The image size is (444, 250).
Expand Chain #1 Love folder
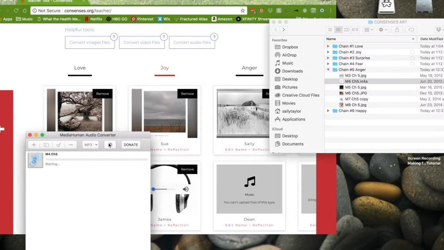(x=328, y=46)
